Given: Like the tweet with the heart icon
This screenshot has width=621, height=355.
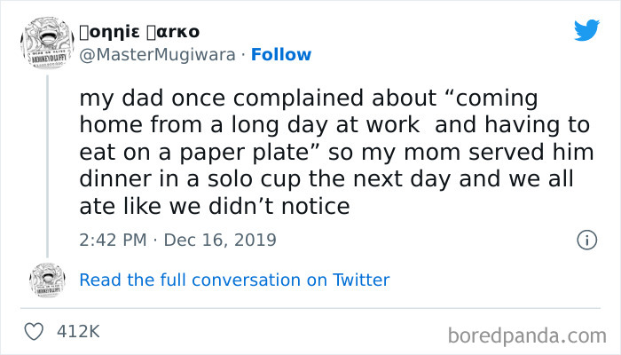Looking at the screenshot, I should coord(35,331).
